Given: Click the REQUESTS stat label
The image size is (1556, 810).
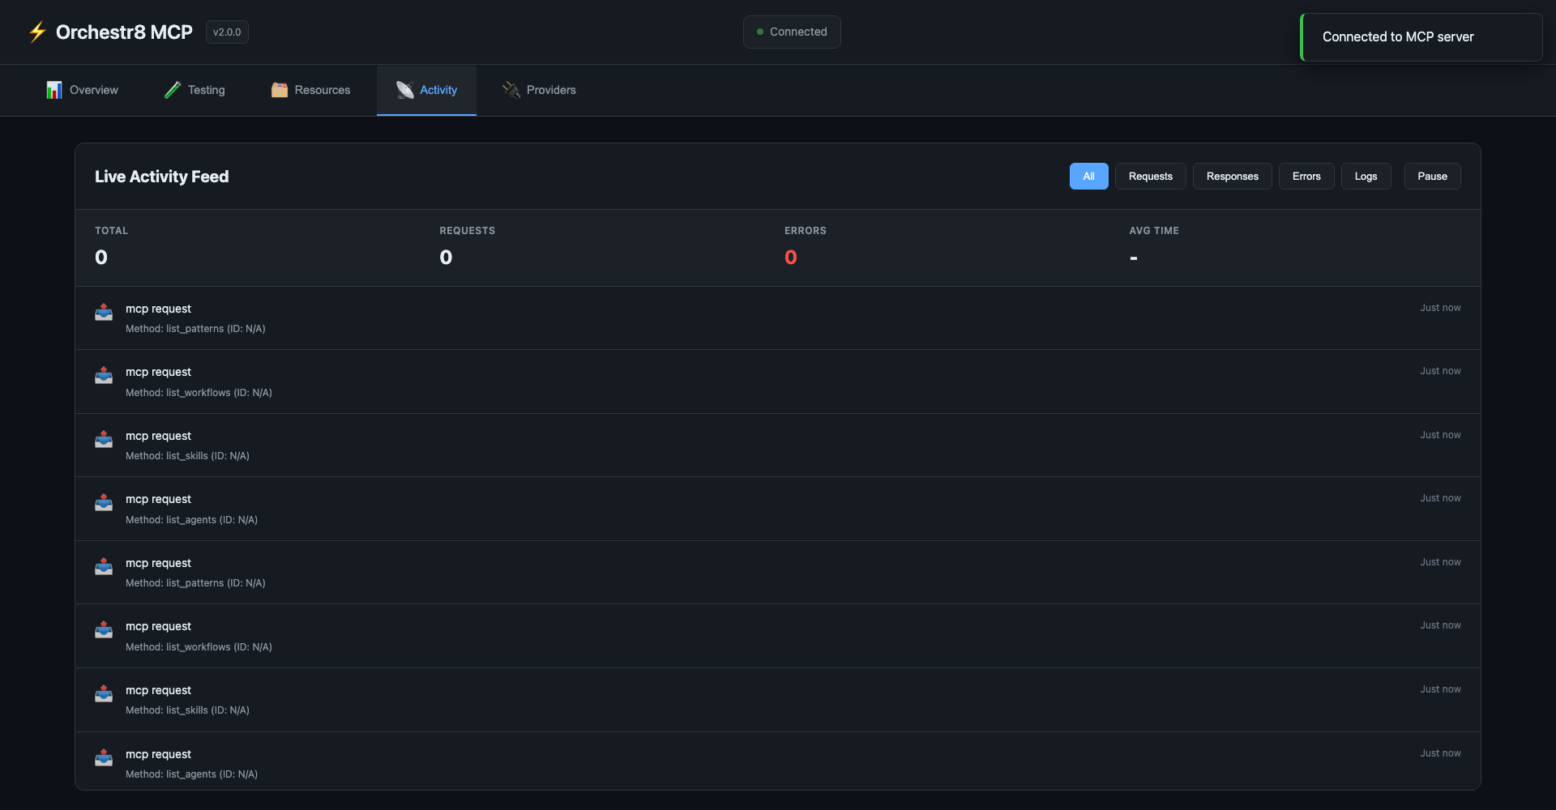Looking at the screenshot, I should click(467, 231).
